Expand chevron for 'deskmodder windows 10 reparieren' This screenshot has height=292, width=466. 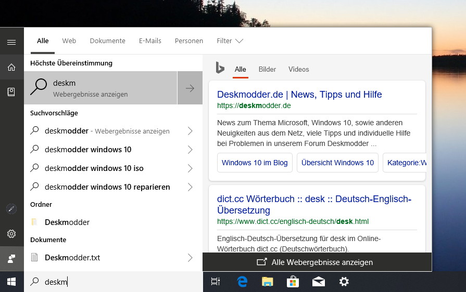[x=190, y=187]
